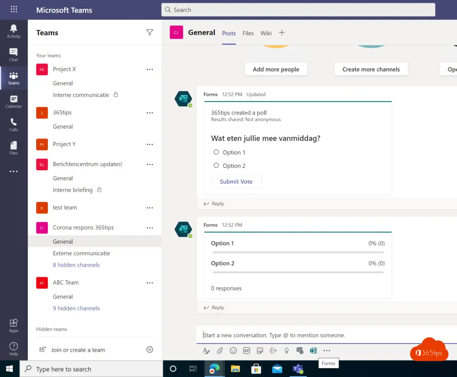Open the Praise badge icon
Viewport: 457px width, 377px height.
coord(287,351)
